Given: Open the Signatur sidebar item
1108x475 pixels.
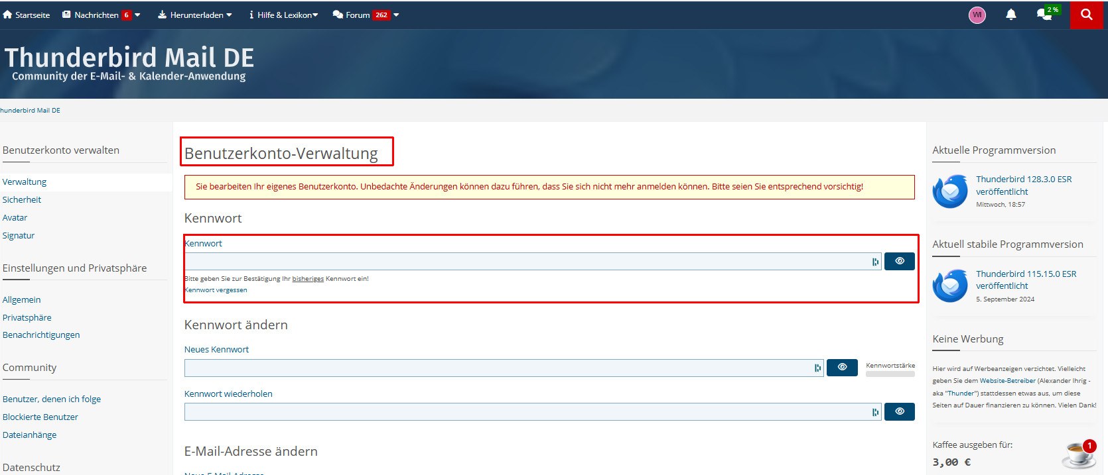Looking at the screenshot, I should pos(19,235).
